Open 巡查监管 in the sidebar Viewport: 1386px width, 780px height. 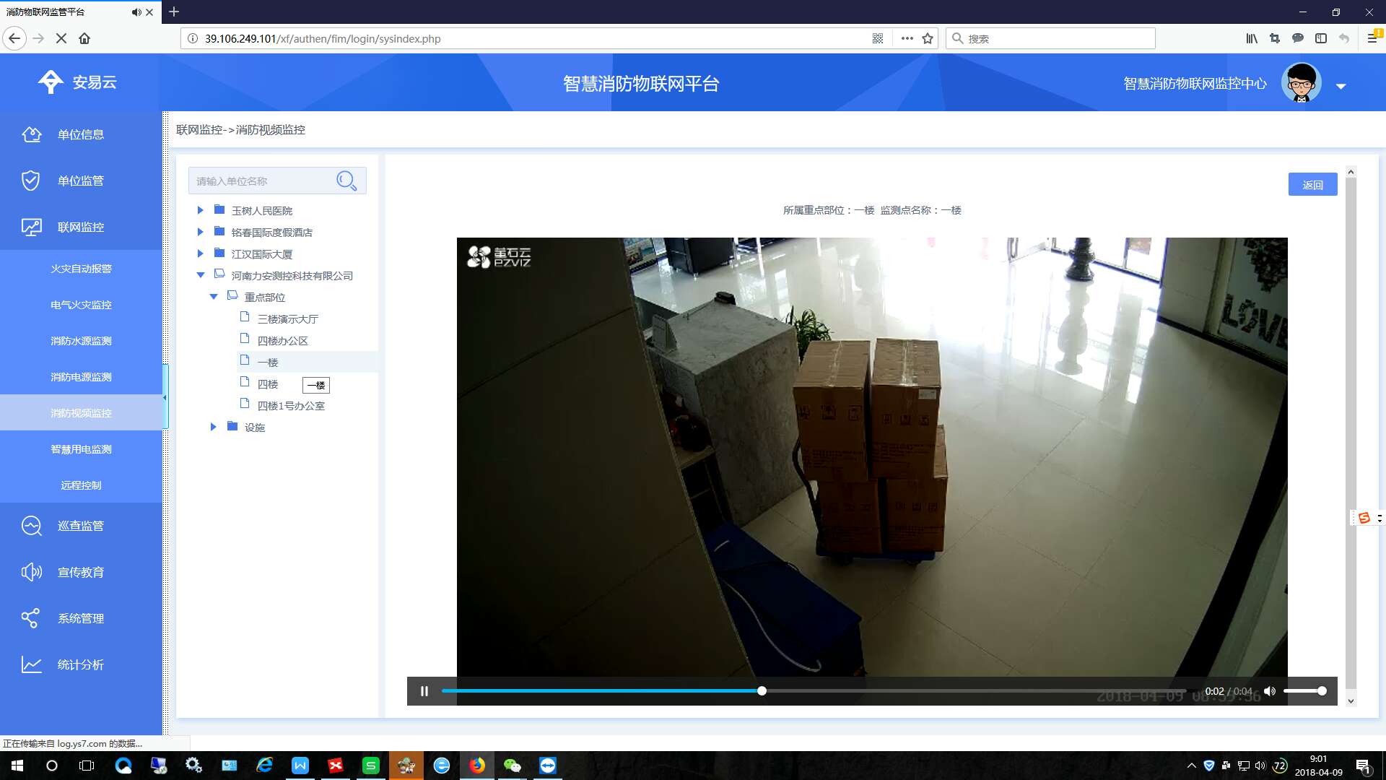tap(81, 526)
